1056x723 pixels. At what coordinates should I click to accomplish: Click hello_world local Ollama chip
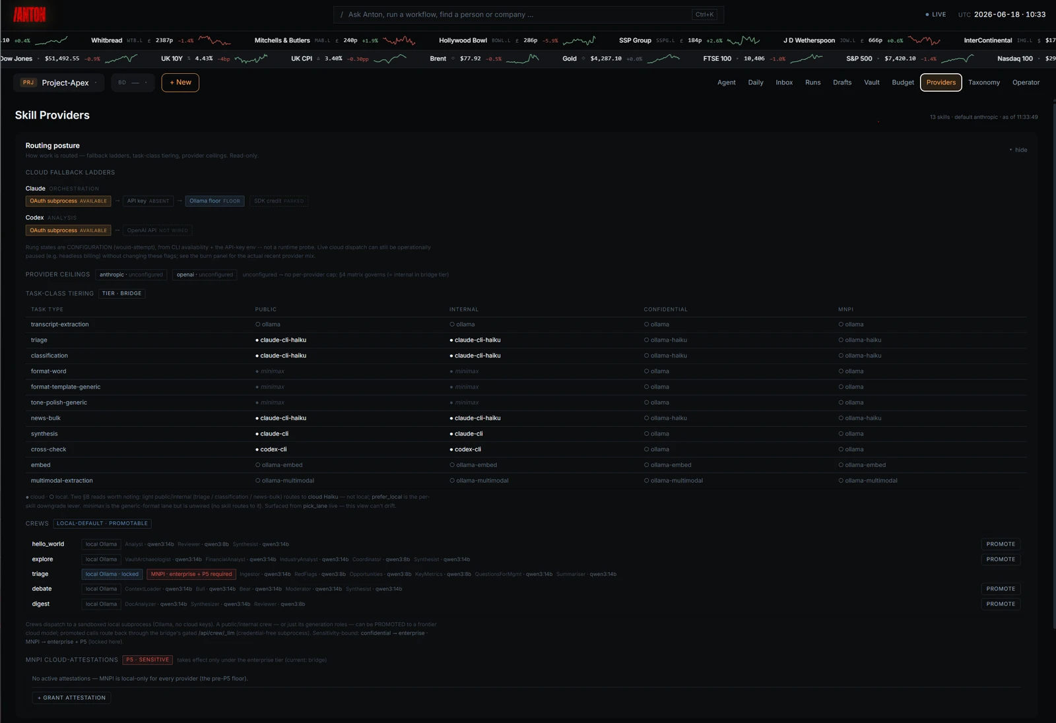tap(101, 545)
